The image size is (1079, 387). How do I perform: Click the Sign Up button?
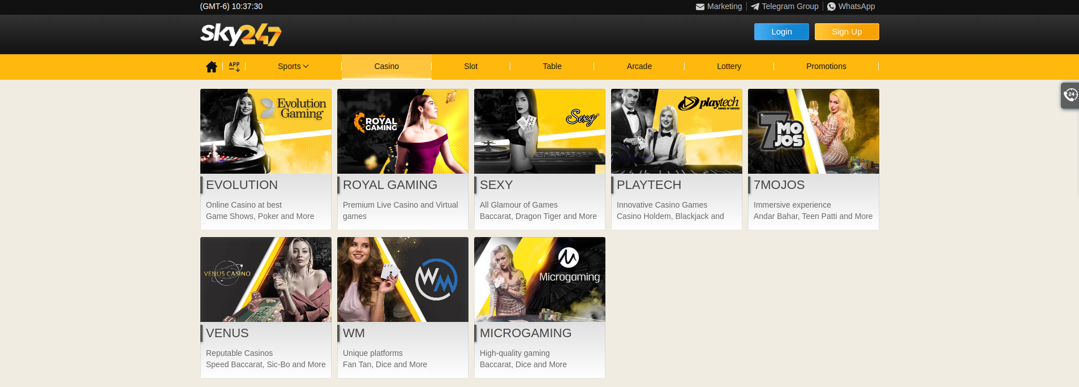847,32
